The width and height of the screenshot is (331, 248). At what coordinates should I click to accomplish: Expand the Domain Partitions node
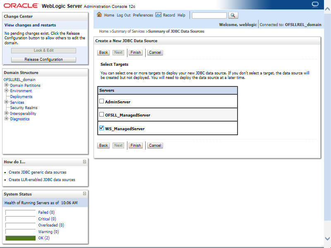tap(6, 85)
